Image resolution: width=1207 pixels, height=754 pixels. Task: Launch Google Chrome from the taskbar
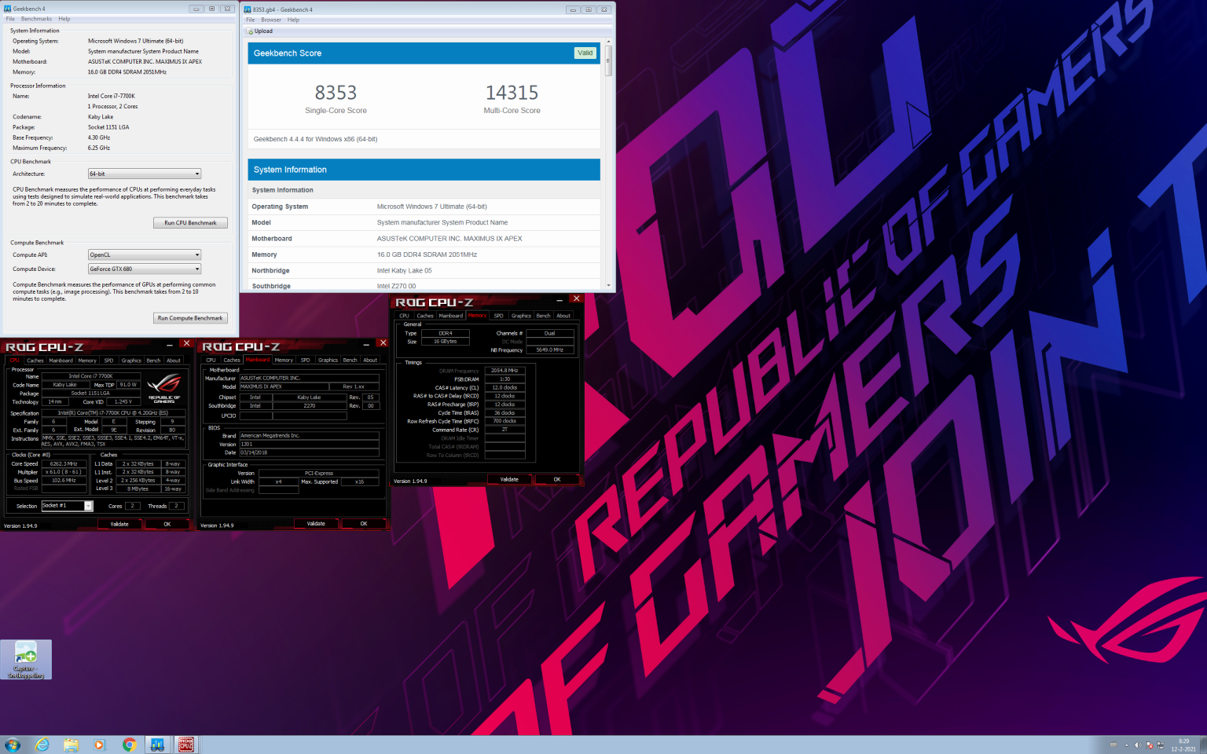coord(130,745)
